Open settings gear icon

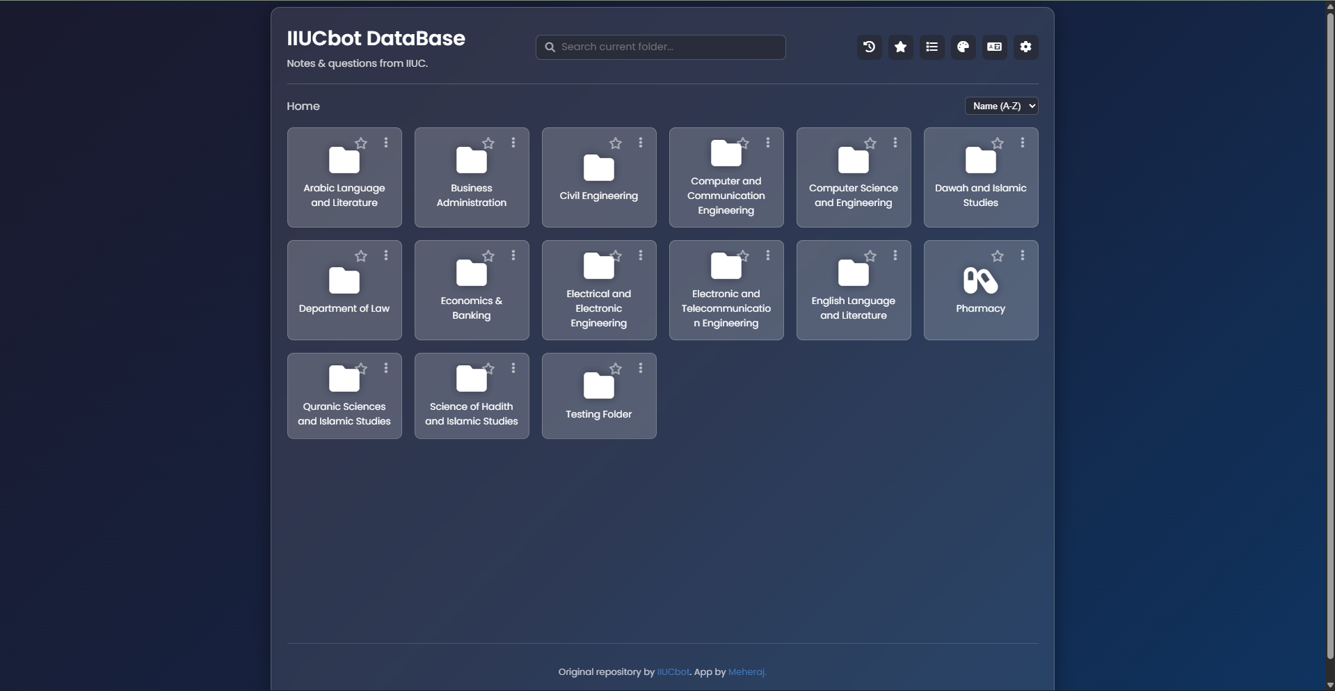click(1025, 47)
